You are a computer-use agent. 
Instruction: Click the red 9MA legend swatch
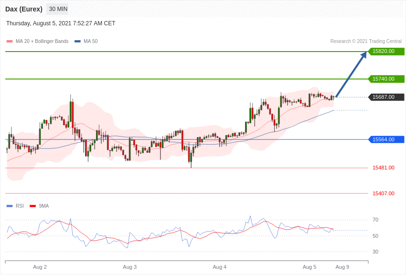[x=33, y=206]
